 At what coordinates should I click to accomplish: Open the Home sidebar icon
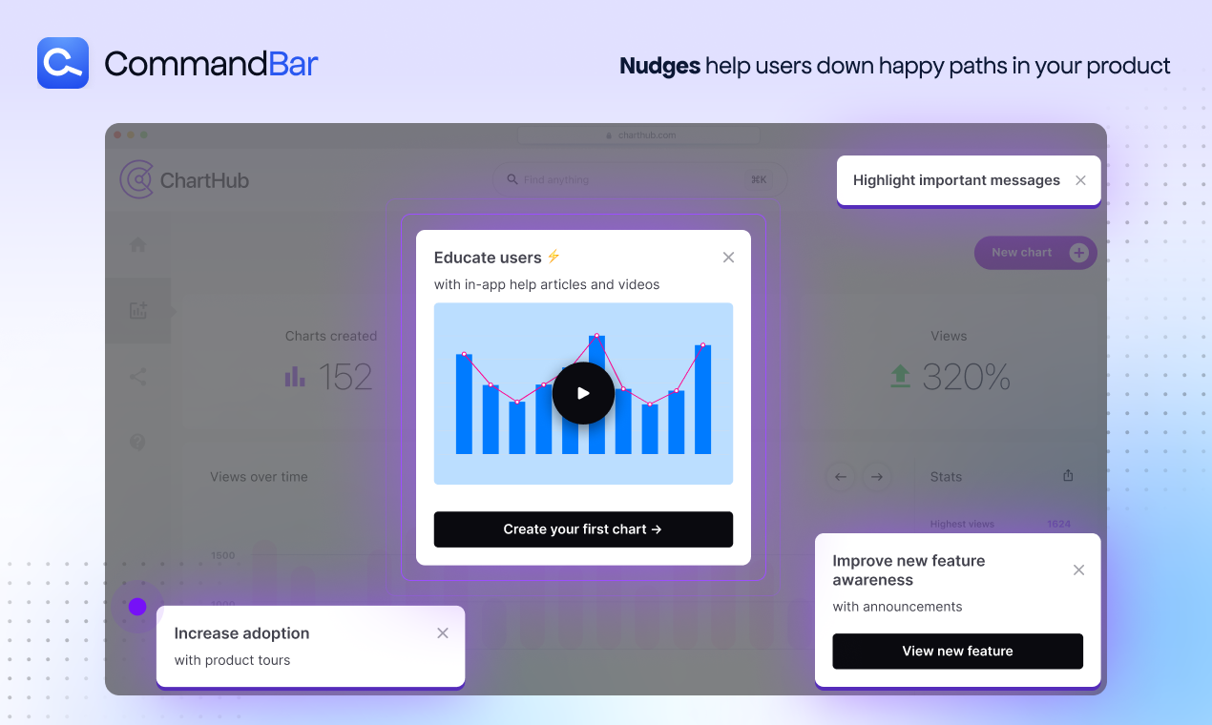(x=137, y=245)
